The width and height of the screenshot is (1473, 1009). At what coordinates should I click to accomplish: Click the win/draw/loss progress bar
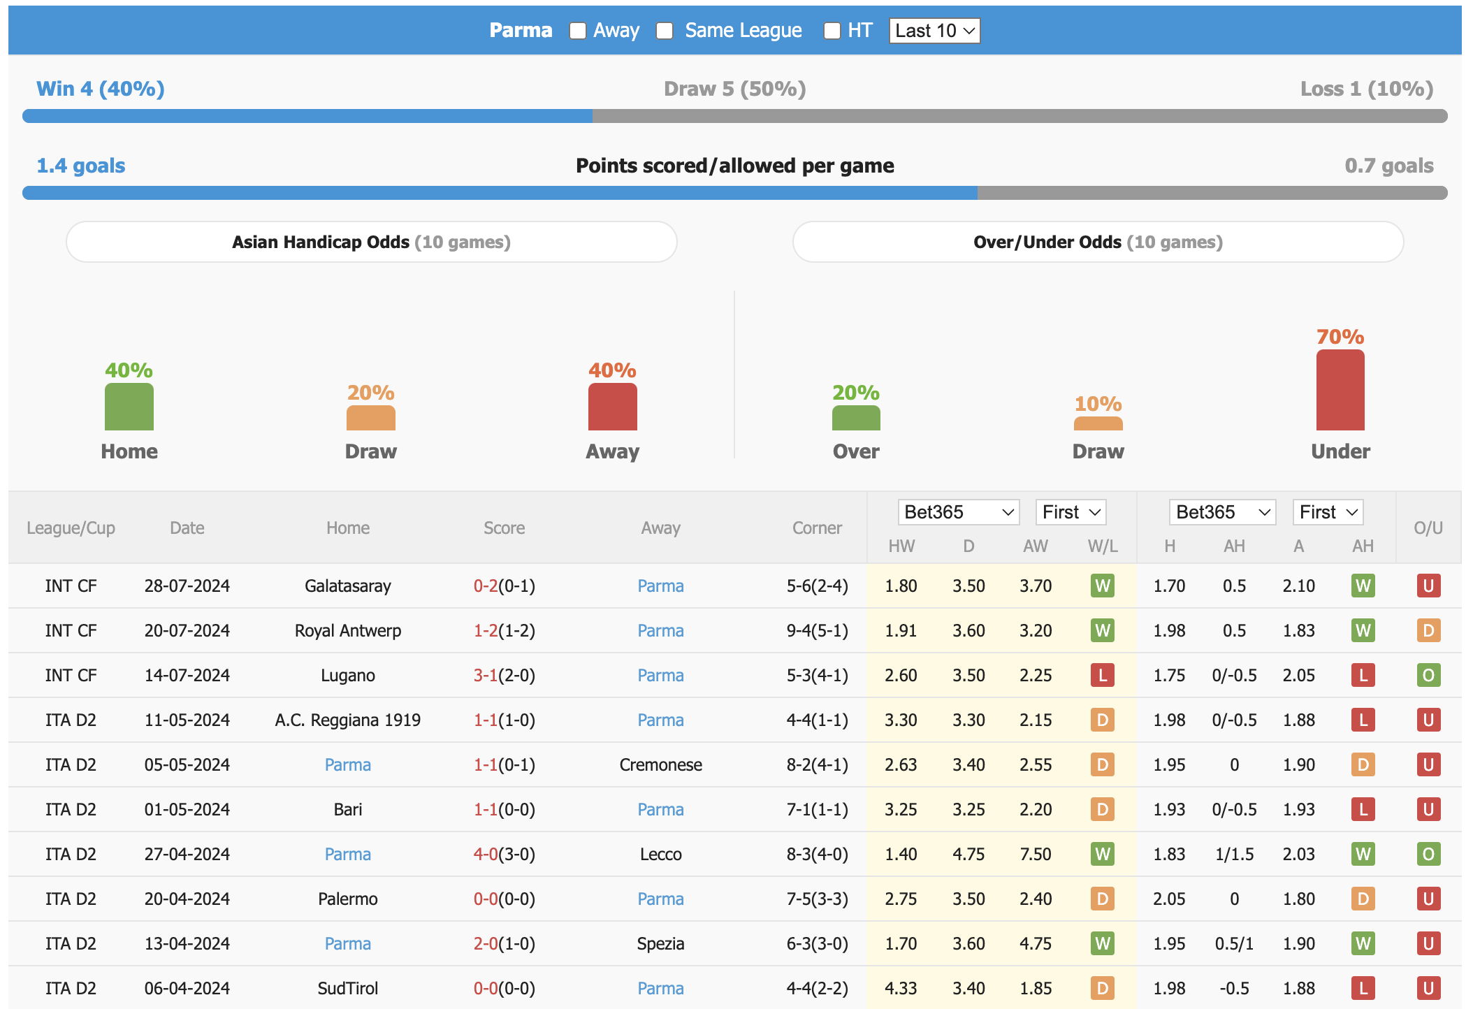[x=734, y=116]
